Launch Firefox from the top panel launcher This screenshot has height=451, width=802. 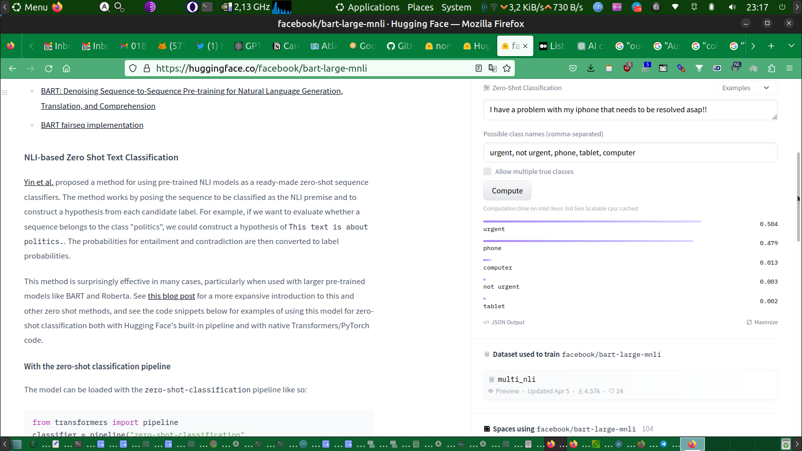point(58,7)
